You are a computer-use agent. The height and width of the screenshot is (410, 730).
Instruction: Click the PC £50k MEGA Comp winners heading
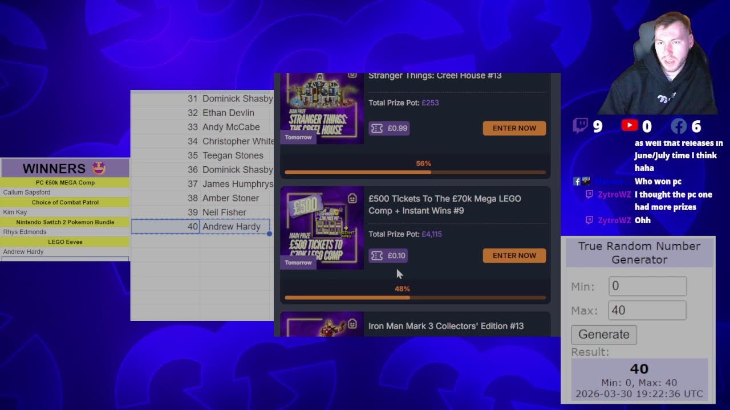pos(65,183)
